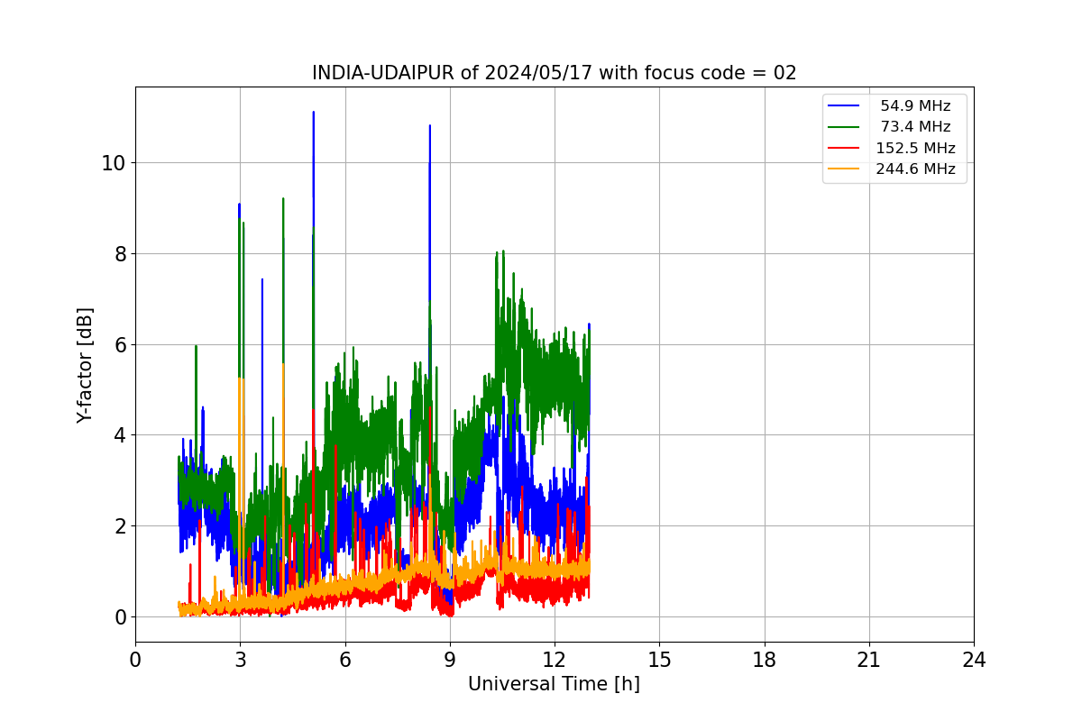Click the Y-factor [dB] axis label
This screenshot has width=1082, height=721.
click(85, 365)
